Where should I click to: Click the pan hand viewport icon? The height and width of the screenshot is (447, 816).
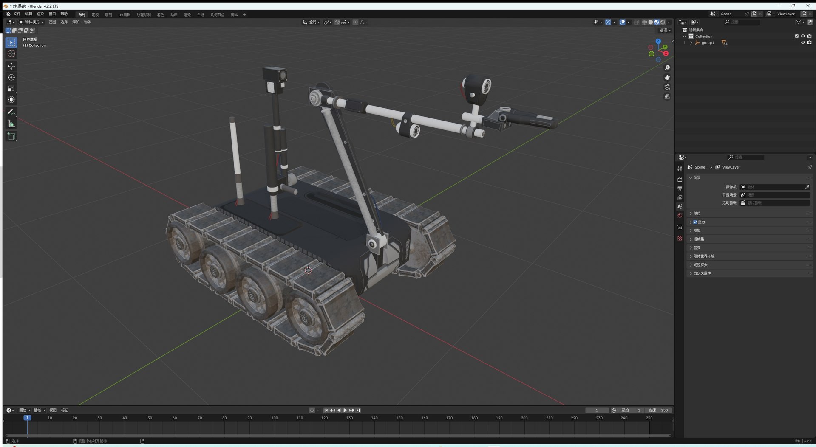[x=667, y=77]
